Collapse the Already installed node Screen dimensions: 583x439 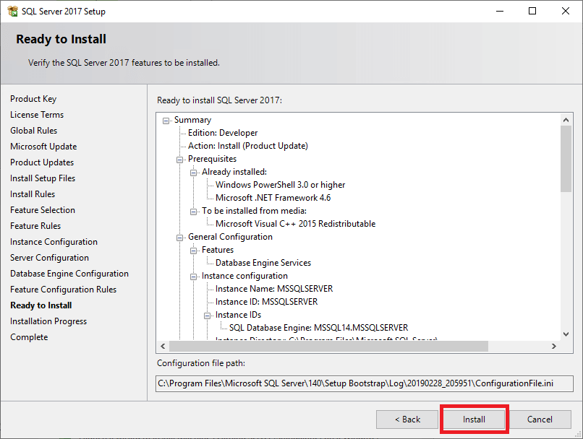point(194,173)
